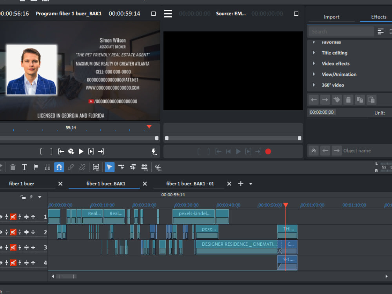Switch to the Effects tab

point(379,17)
